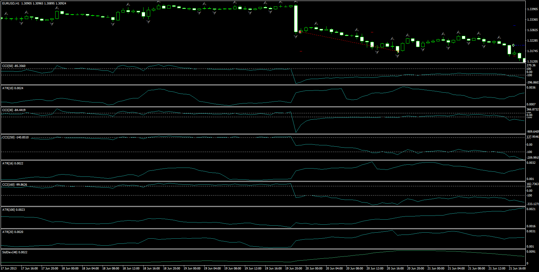Click the 0.0016 scale value of ATR(100)
Viewport: 539px width, 272px height.
pos(531,226)
